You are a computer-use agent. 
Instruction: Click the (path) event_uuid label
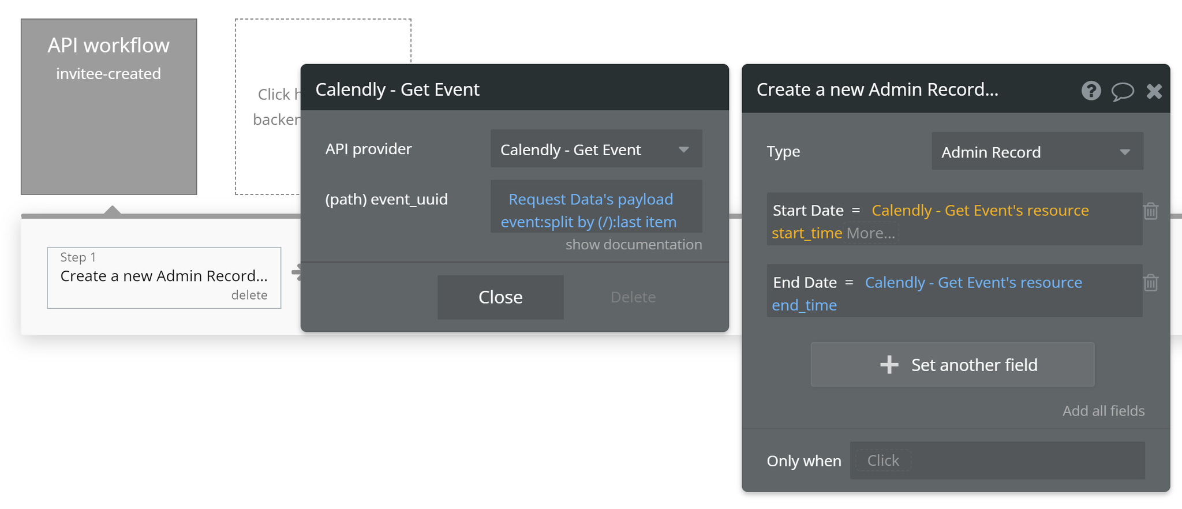click(x=386, y=199)
